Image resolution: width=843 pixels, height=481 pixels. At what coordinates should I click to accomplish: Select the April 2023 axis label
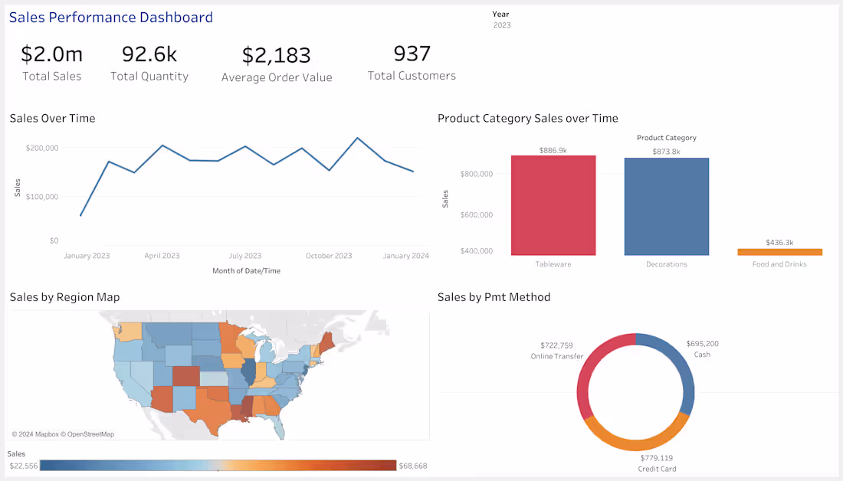pos(162,255)
